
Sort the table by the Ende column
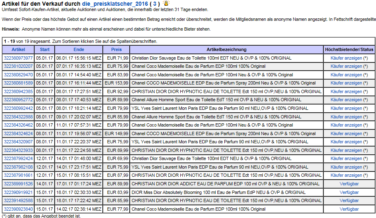[x=79, y=49]
